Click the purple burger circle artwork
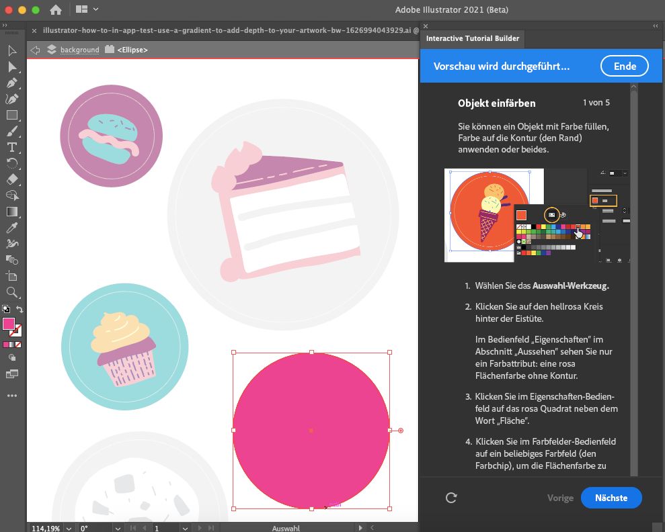Screen dimensions: 665x532 (x=111, y=136)
